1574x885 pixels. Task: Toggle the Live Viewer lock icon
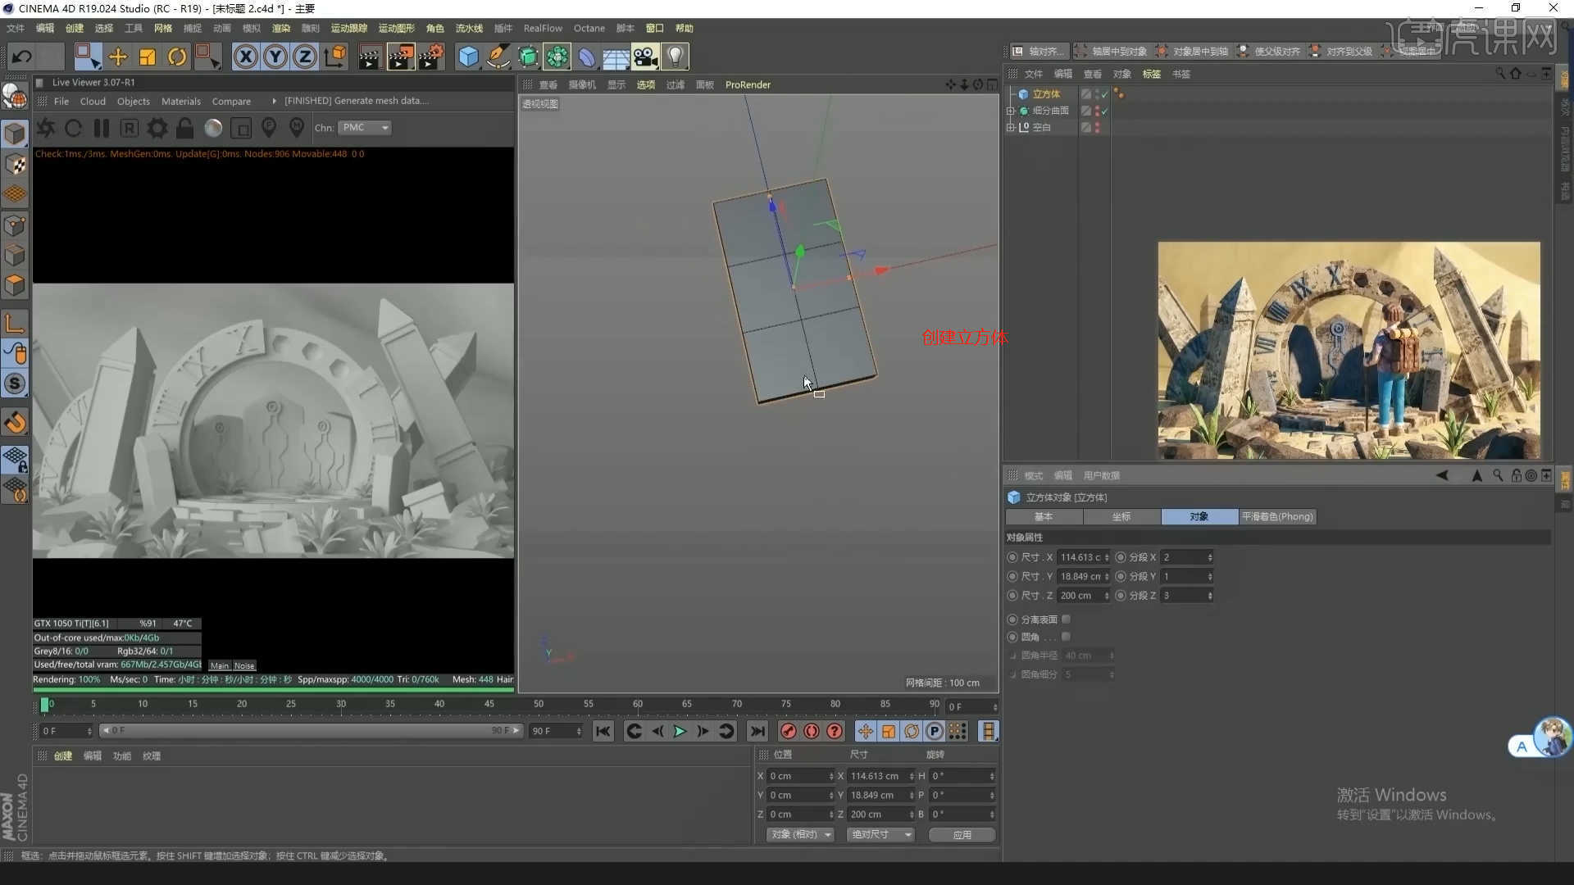pos(185,128)
